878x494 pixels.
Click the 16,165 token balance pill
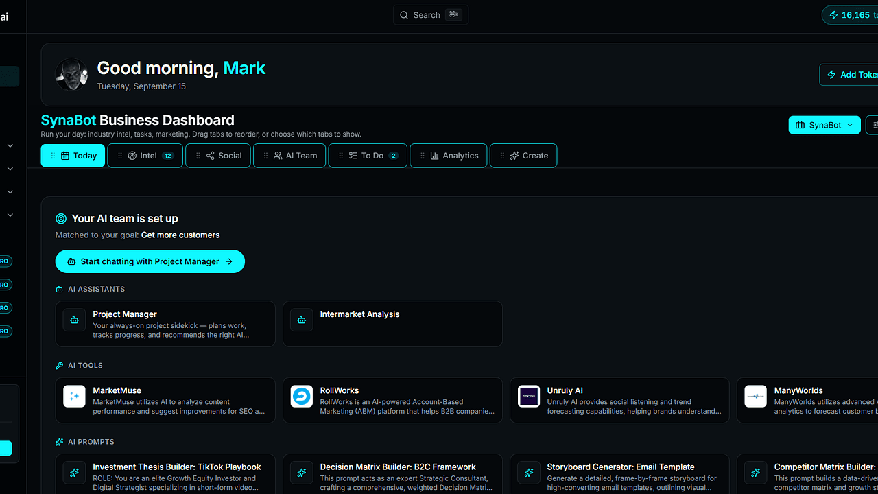851,15
